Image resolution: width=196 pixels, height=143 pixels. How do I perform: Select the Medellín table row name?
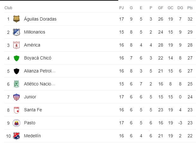point(32,136)
